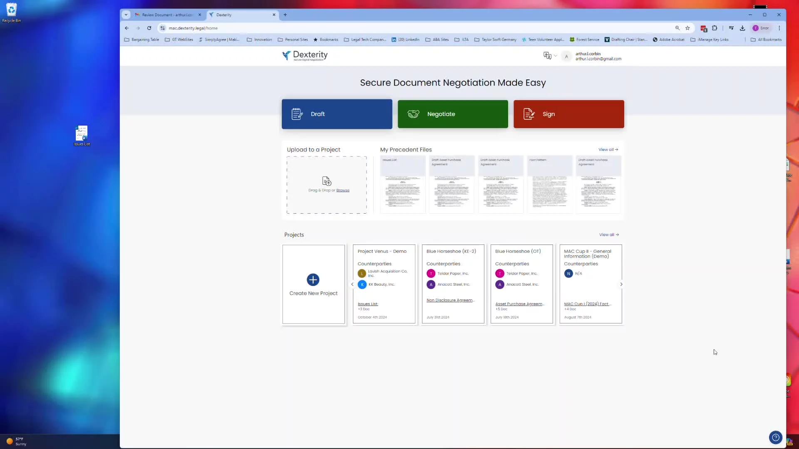Image resolution: width=799 pixels, height=449 pixels.
Task: Bookmark this page with star icon
Action: [x=687, y=28]
